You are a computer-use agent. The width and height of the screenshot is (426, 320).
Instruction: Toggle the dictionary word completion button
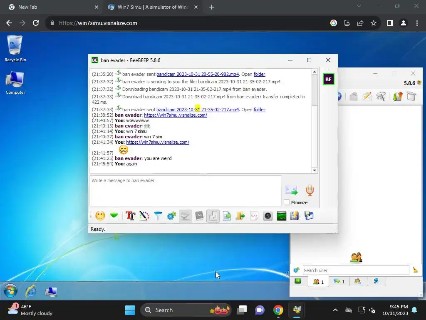coord(199,216)
